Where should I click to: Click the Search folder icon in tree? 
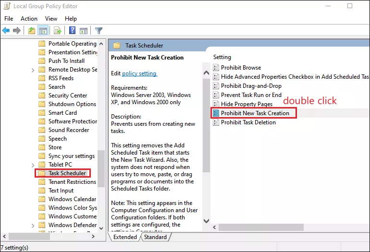click(x=42, y=87)
